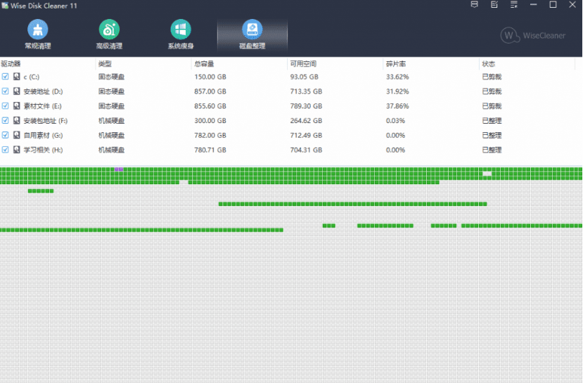Switch to the 高级清理 tab
Viewport: 583px width, 383px height.
coord(109,34)
